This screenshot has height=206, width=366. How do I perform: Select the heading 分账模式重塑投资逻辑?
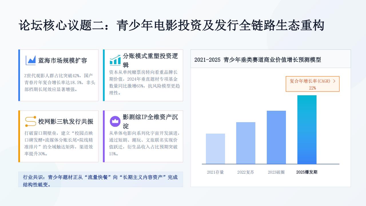(x=151, y=60)
